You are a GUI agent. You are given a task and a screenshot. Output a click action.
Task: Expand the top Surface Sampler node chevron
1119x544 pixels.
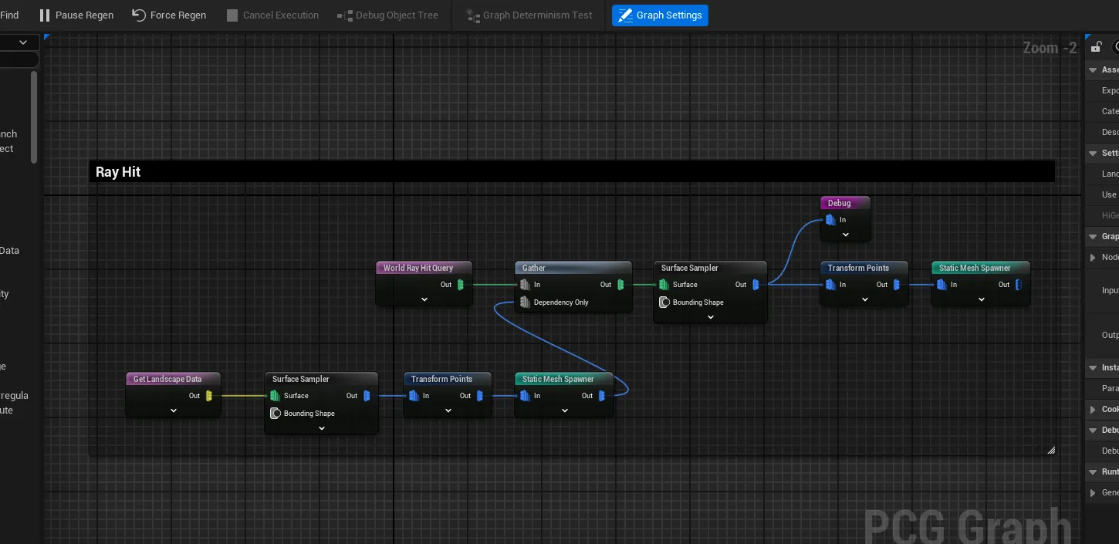[711, 317]
